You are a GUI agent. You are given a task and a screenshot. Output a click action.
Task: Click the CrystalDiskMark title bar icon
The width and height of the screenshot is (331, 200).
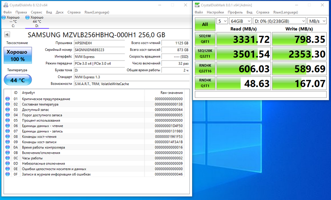point(197,5)
